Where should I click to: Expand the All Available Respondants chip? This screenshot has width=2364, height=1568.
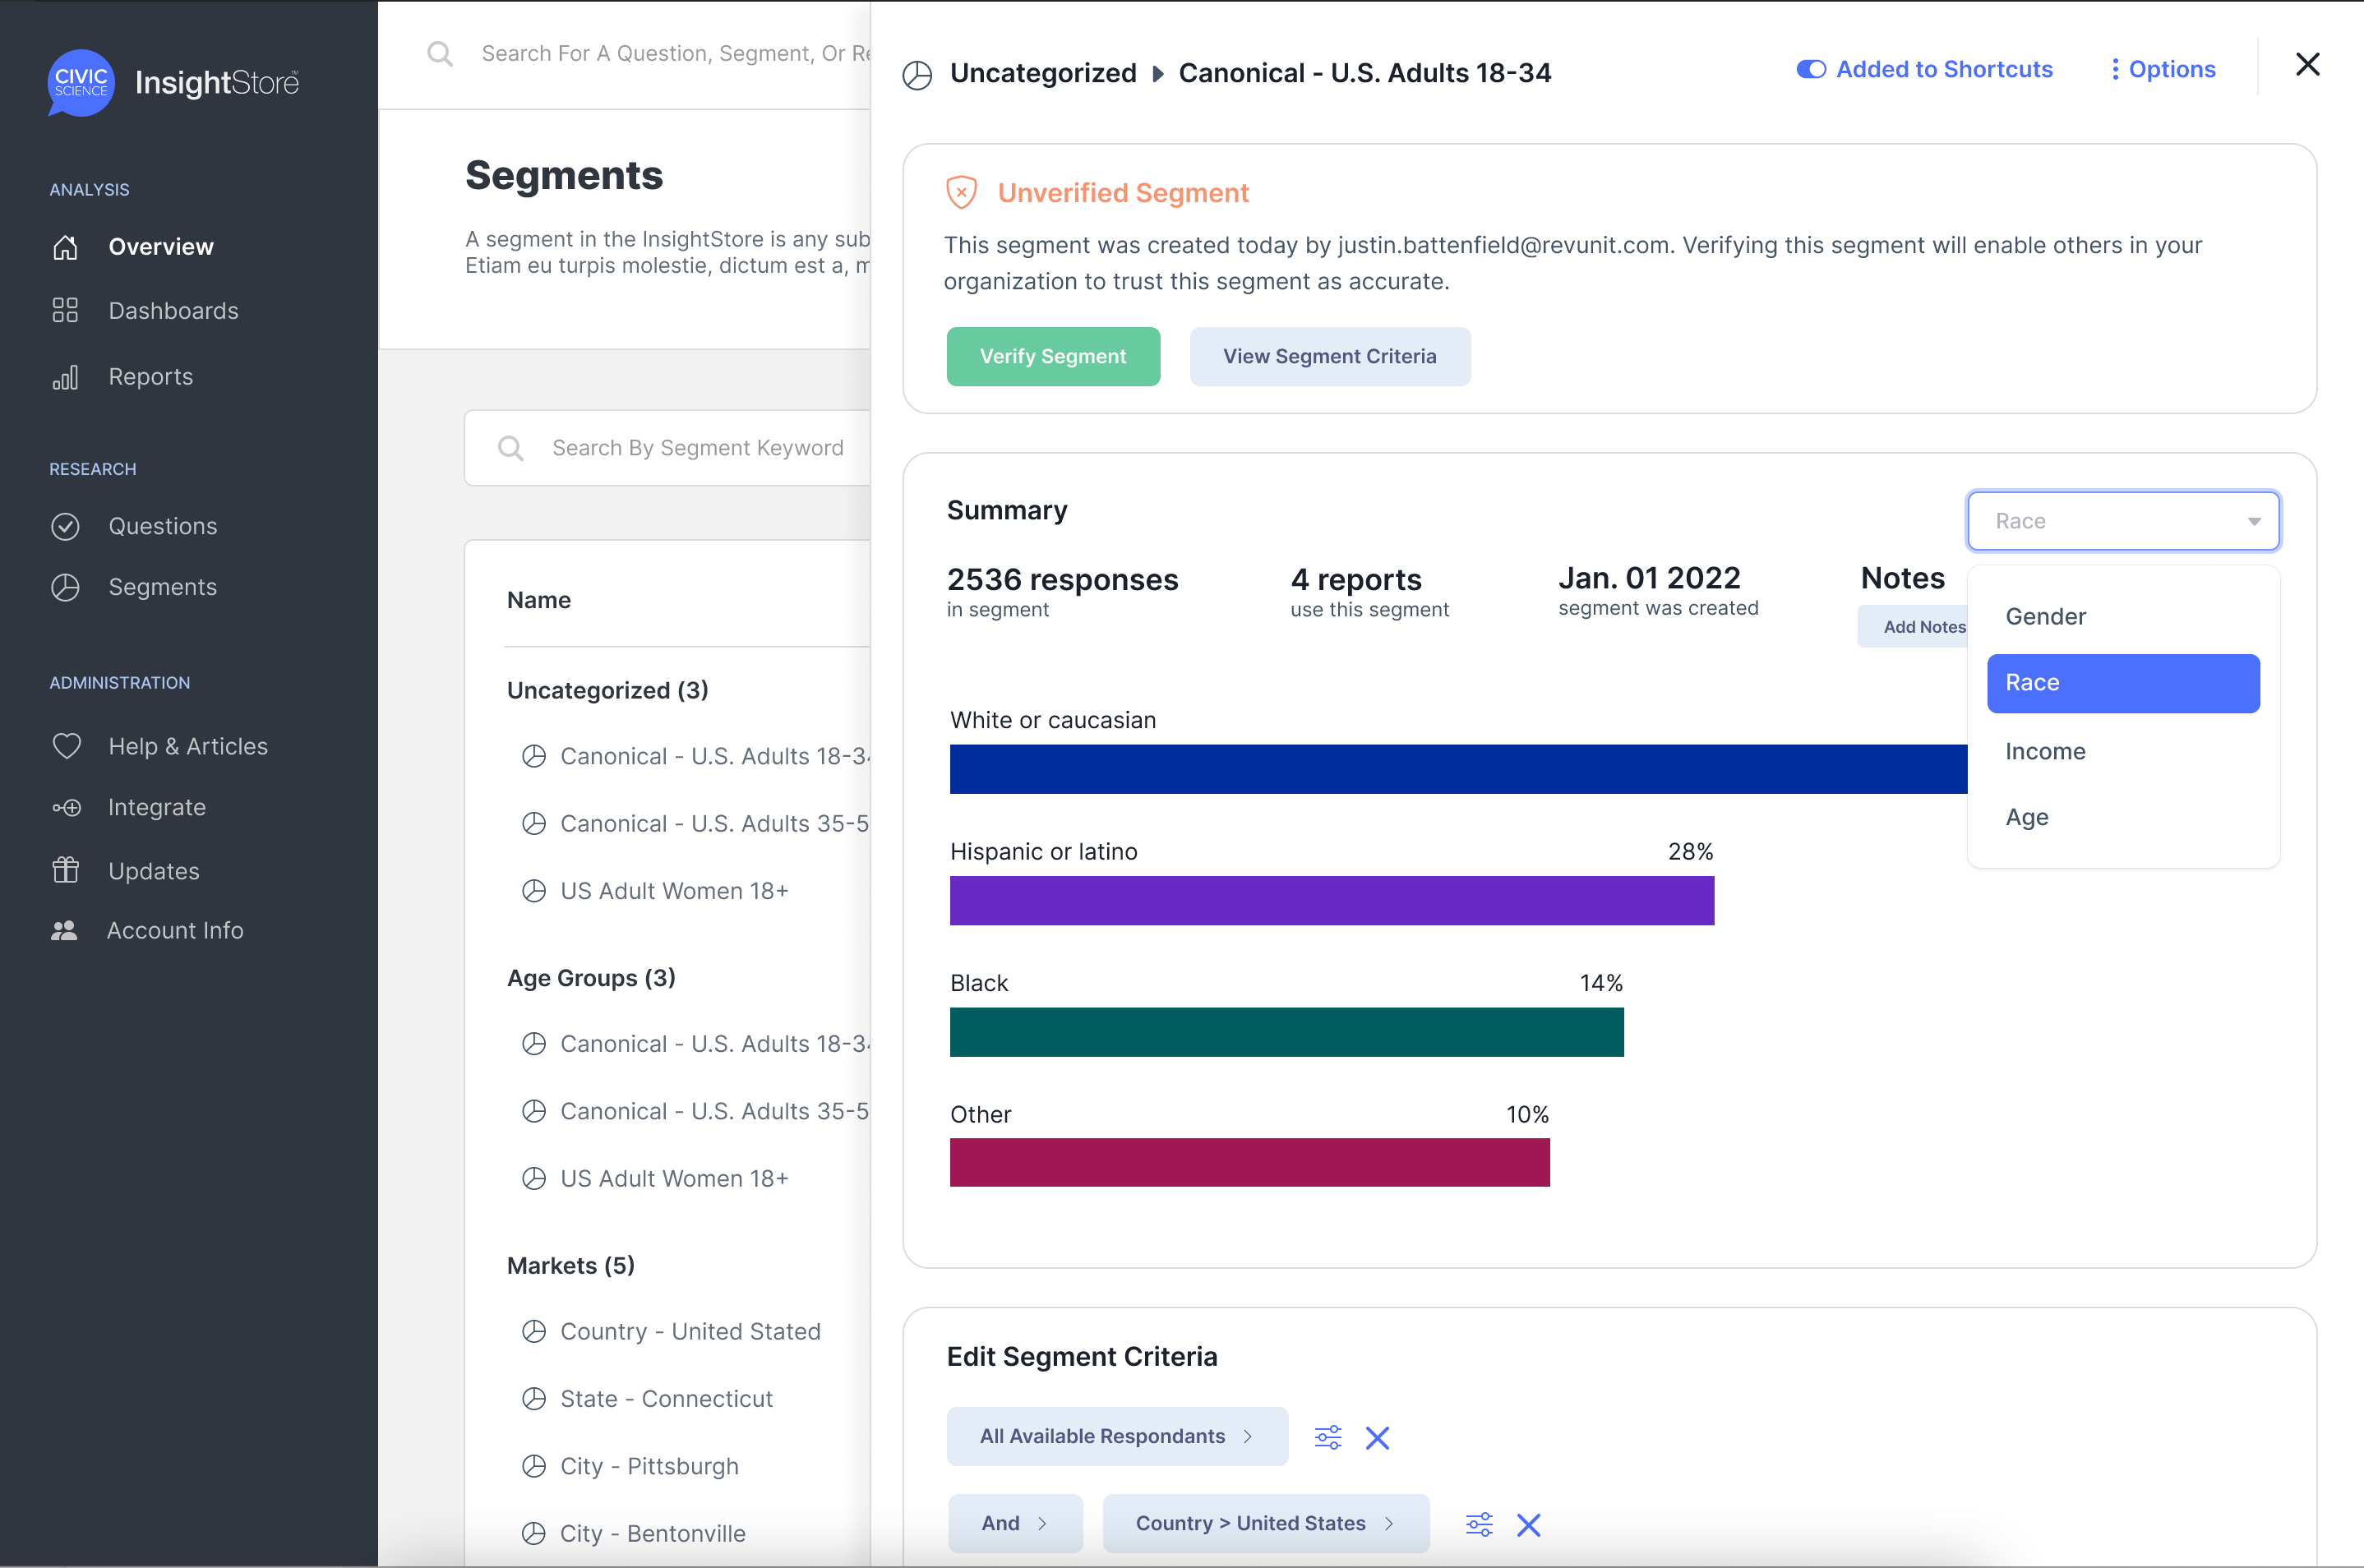tap(1116, 1436)
